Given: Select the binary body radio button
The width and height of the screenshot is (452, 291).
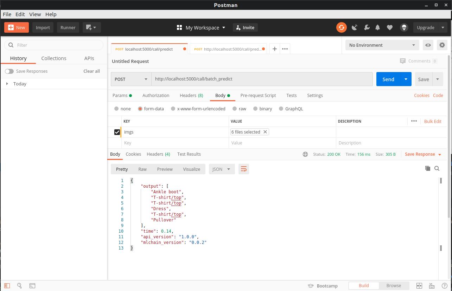Looking at the screenshot, I should click(255, 109).
